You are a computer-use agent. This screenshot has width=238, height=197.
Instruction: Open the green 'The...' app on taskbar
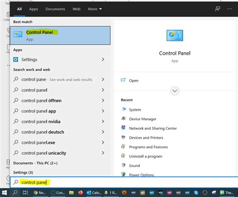tap(226, 192)
